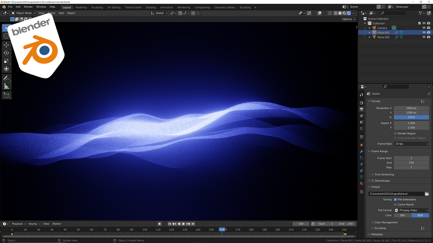
Task: Click the resolution percentage 100% slider
Action: 411,117
